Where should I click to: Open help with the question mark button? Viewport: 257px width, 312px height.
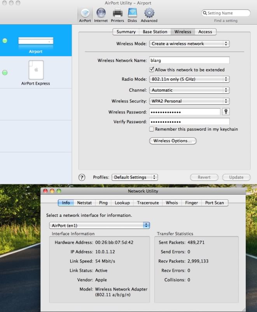[x=82, y=177]
